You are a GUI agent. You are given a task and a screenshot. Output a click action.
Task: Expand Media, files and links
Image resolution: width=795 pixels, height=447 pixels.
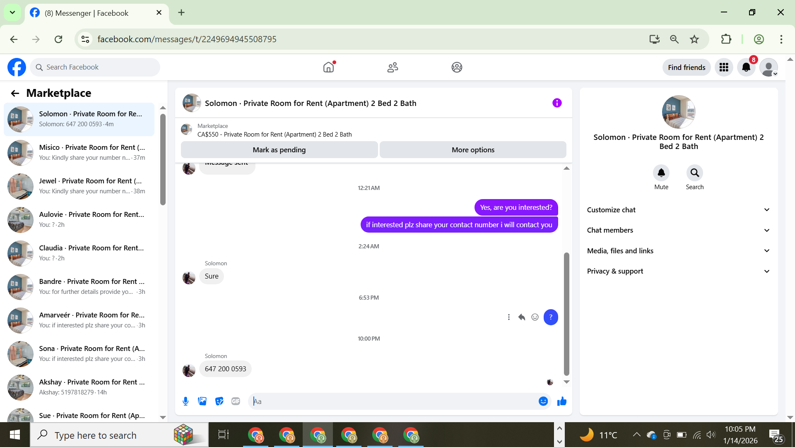tap(678, 251)
